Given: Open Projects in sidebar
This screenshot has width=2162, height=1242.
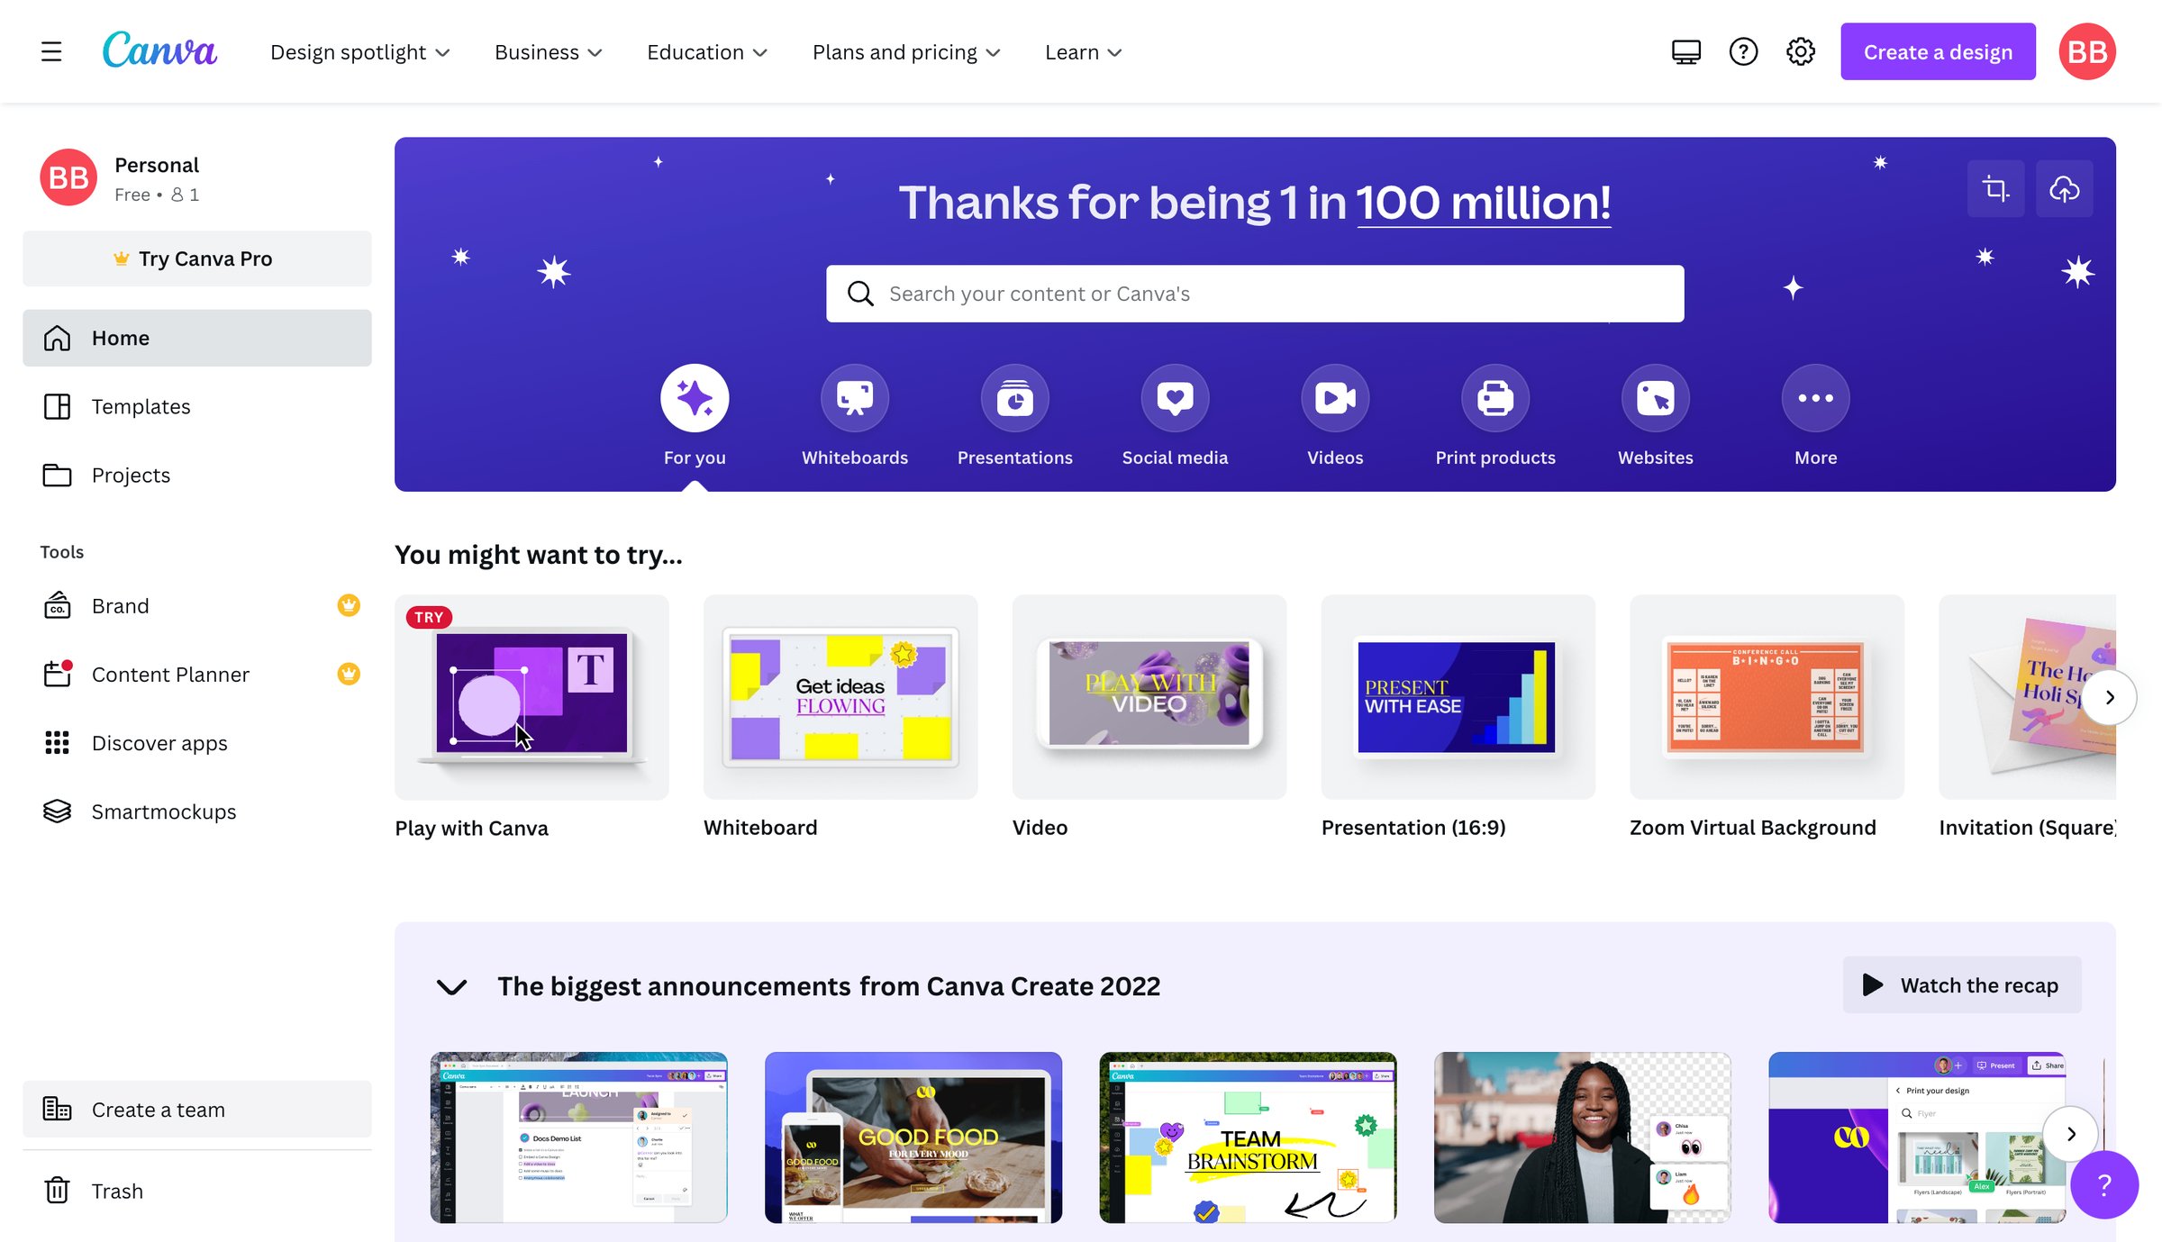Looking at the screenshot, I should (197, 475).
